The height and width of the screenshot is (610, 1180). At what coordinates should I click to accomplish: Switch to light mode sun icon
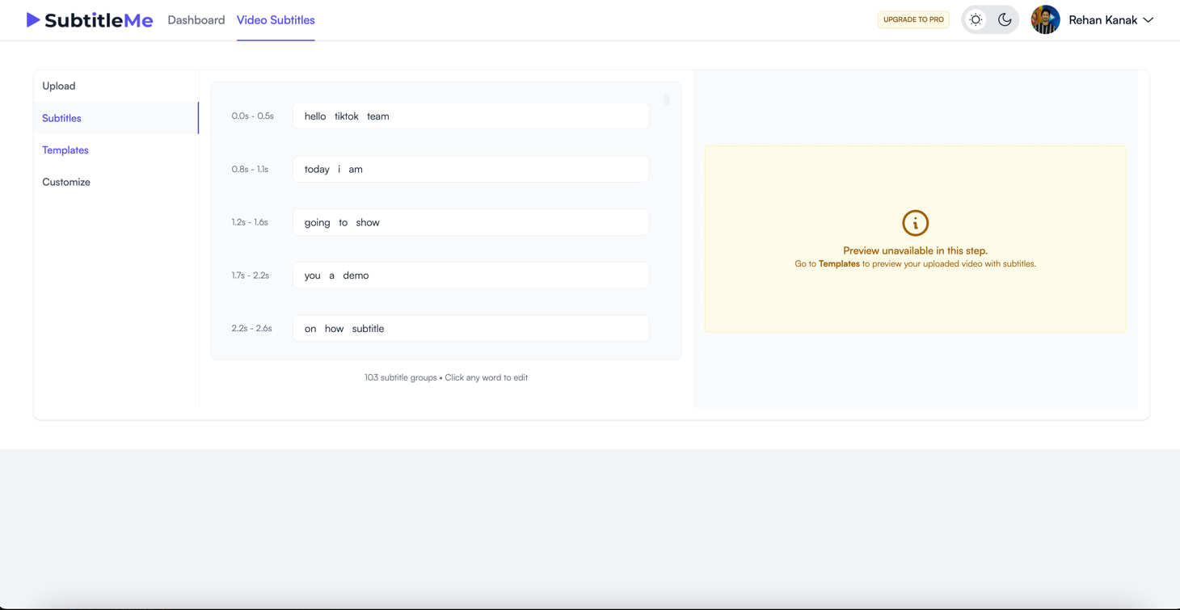point(976,20)
